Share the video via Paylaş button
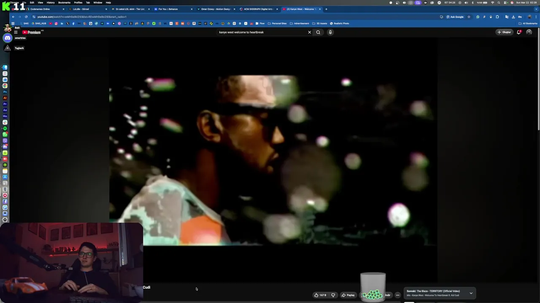This screenshot has width=540, height=303. coord(348,295)
